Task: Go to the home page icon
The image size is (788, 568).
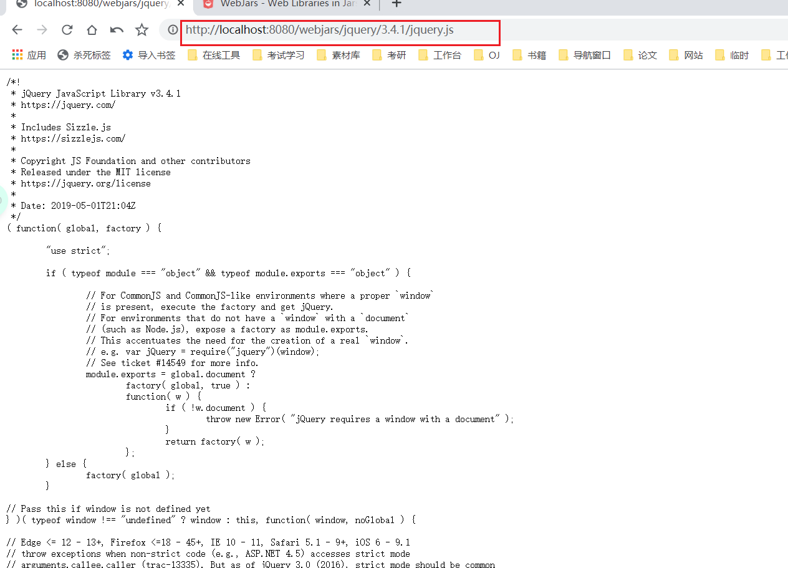Action: pyautogui.click(x=92, y=30)
